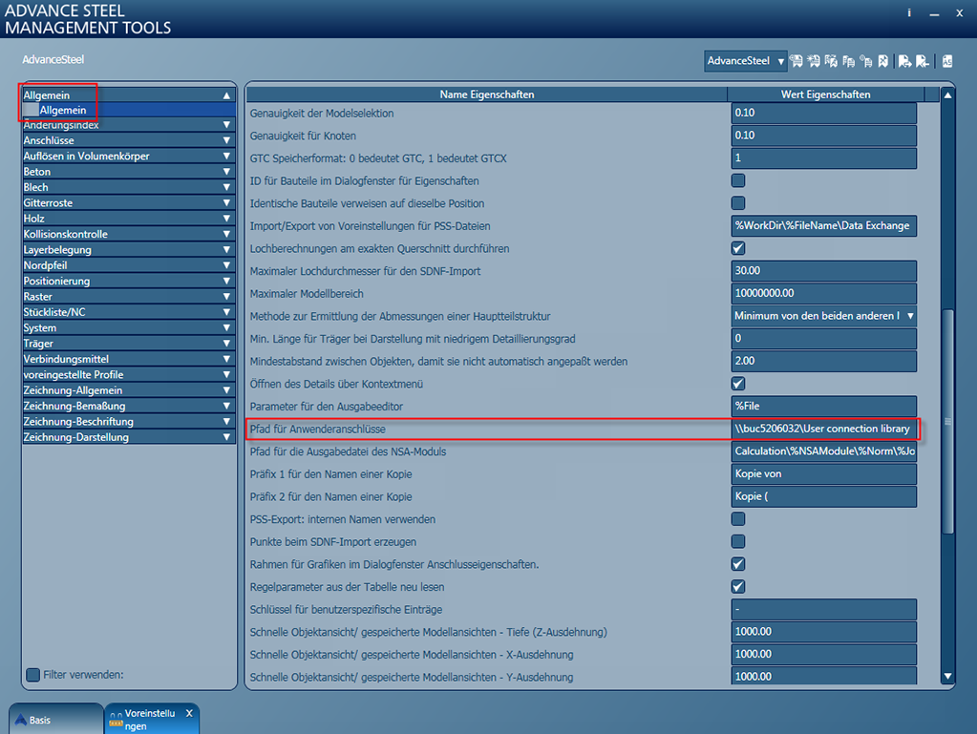Expand the Kollisionskontrolle category arrow

(226, 234)
